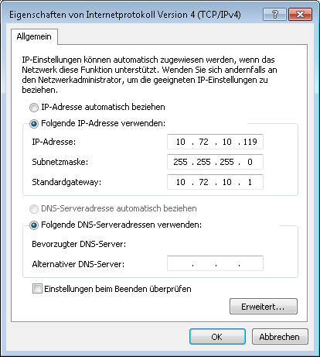This screenshot has width=320, height=357.
Task: Close the TCP/IPv4 properties dialog
Action: click(x=300, y=14)
